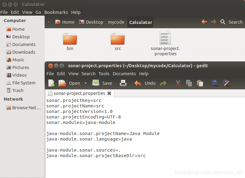Click the Undo button

pos(145,83)
